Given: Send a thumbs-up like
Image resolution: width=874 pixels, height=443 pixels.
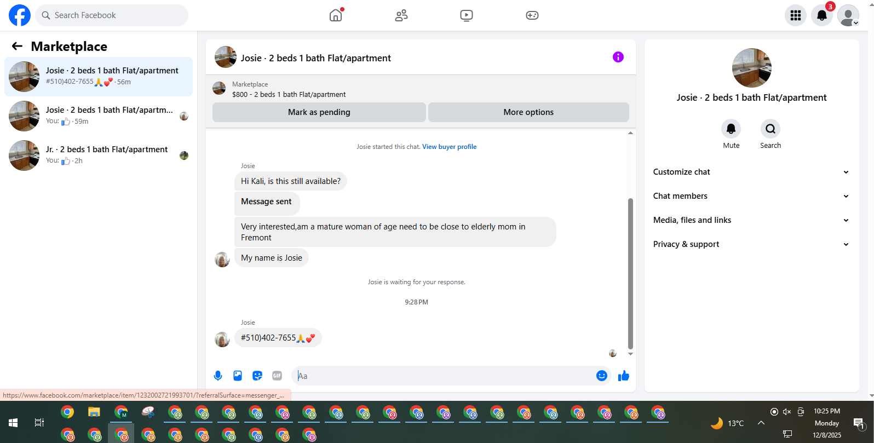Looking at the screenshot, I should tap(624, 376).
